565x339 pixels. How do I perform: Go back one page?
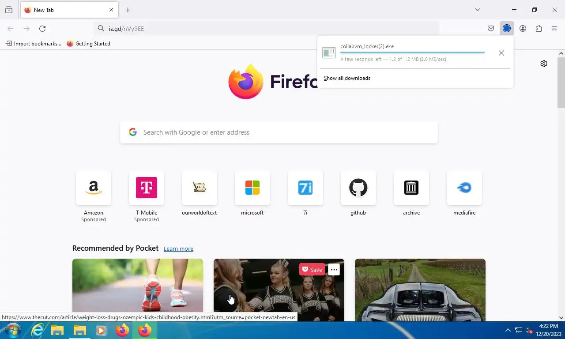pos(11,29)
